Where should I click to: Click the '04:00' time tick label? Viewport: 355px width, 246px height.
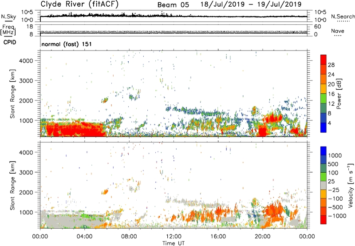84,237
